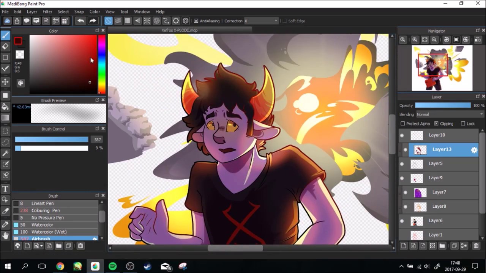This screenshot has width=486, height=273.
Task: Toggle the AntiAliasing checkbox
Action: [196, 21]
